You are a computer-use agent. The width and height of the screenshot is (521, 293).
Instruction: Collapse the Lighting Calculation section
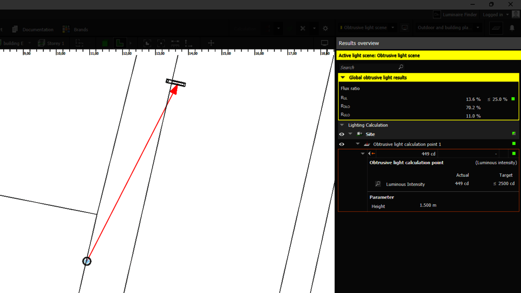click(343, 125)
